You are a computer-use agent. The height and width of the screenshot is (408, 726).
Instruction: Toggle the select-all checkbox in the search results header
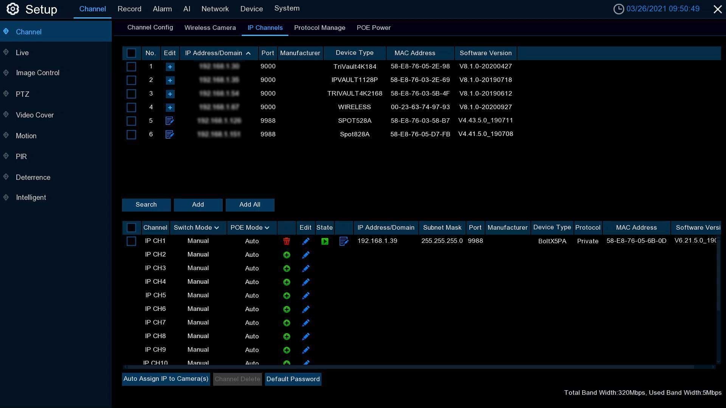(x=131, y=53)
